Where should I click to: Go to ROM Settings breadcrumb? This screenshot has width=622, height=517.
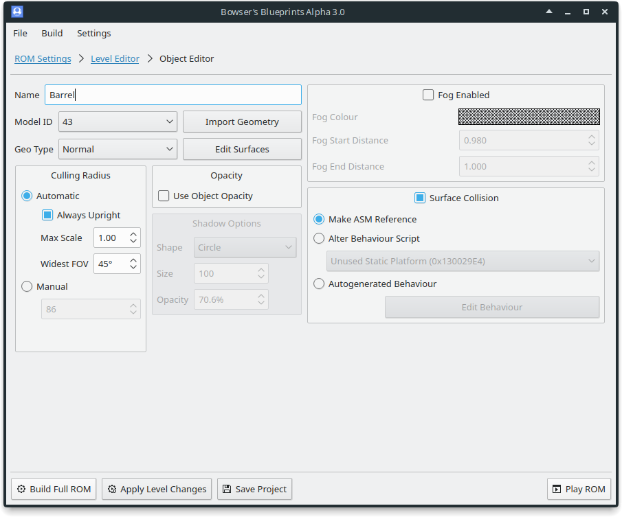point(43,58)
